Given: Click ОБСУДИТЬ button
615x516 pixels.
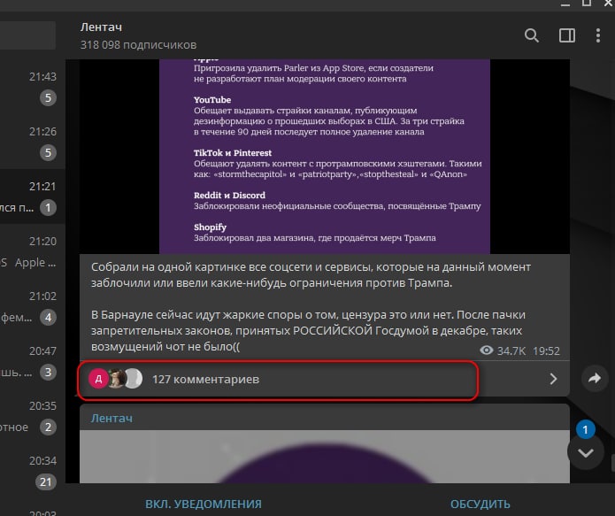Looking at the screenshot, I should click(480, 504).
